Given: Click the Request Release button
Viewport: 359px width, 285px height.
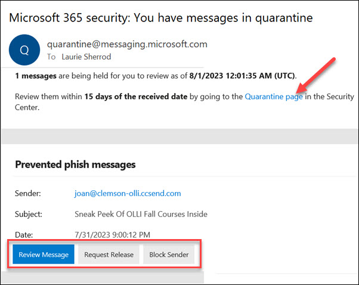Looking at the screenshot, I should coord(109,255).
